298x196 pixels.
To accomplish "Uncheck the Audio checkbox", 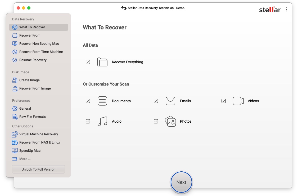I will pos(88,121).
